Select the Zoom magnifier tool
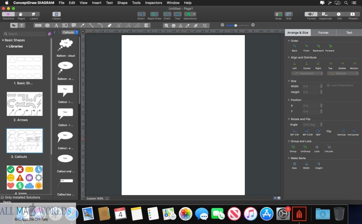 [166, 26]
